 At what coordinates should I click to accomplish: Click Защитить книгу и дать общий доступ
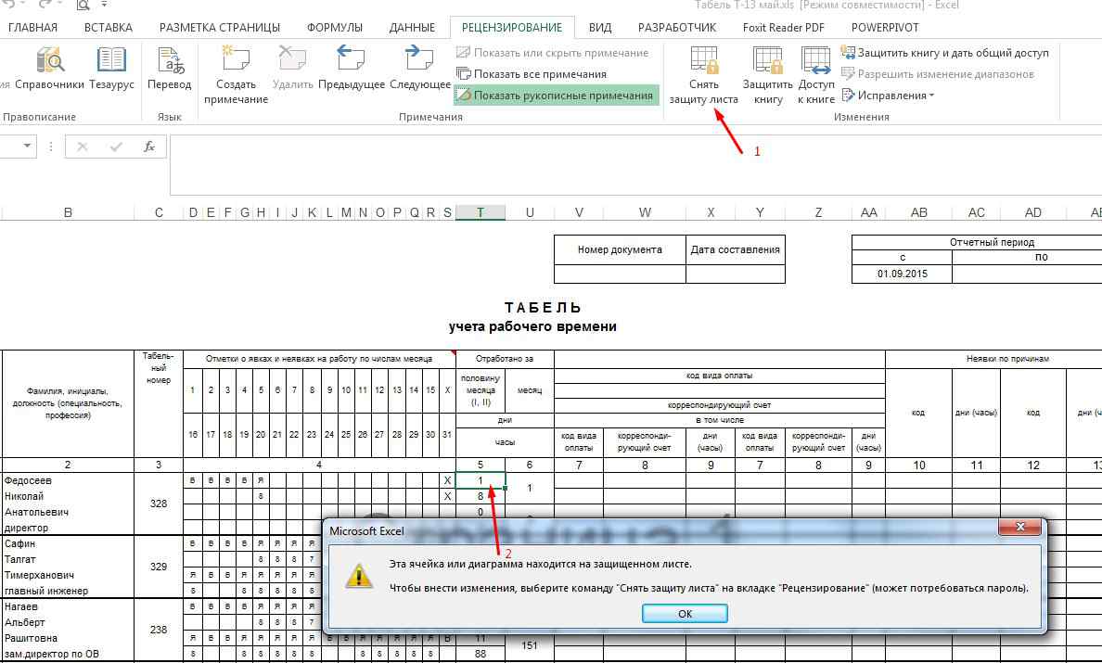pyautogui.click(x=945, y=53)
